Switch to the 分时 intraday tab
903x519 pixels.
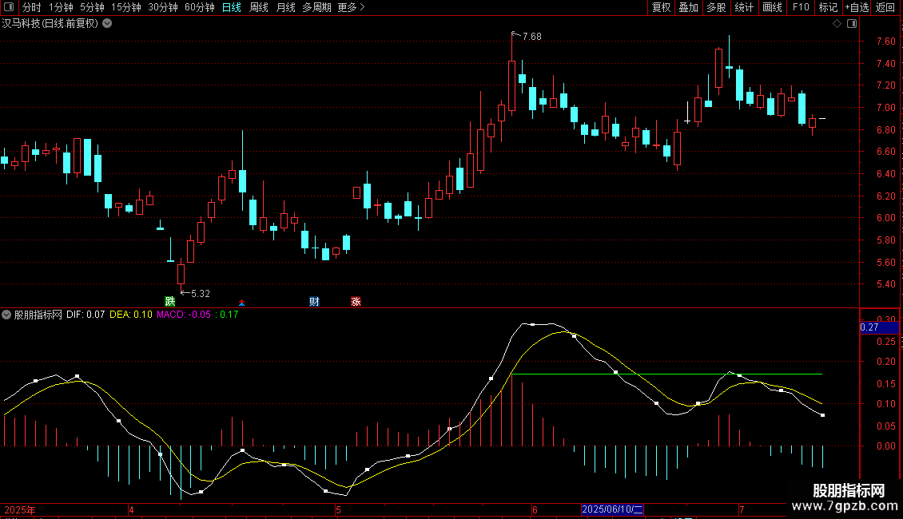point(32,7)
